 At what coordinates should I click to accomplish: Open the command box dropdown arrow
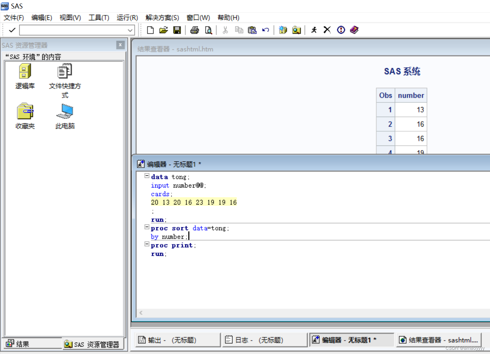pos(130,30)
